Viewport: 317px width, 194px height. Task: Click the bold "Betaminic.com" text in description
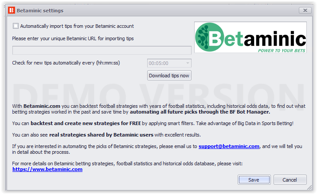[42, 106]
